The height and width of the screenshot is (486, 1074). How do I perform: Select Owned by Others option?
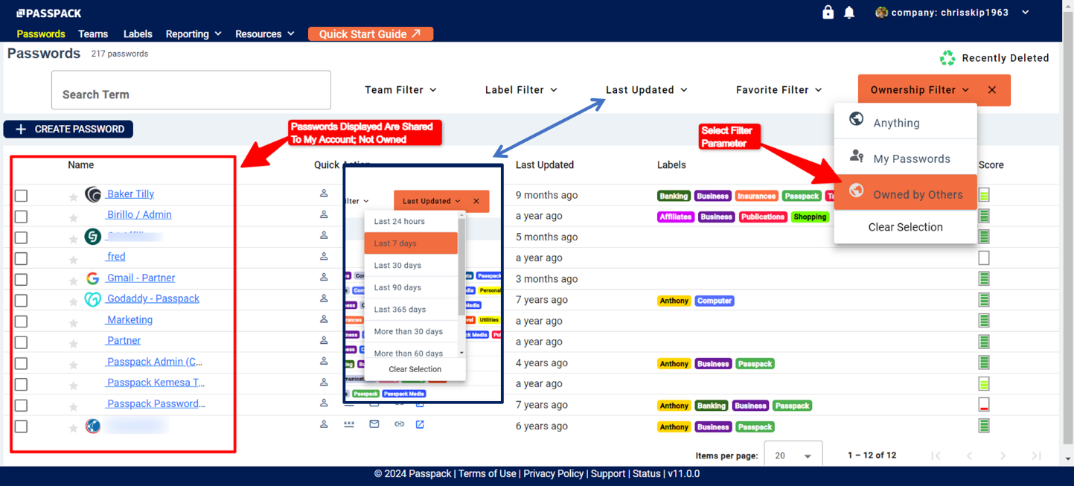point(905,193)
